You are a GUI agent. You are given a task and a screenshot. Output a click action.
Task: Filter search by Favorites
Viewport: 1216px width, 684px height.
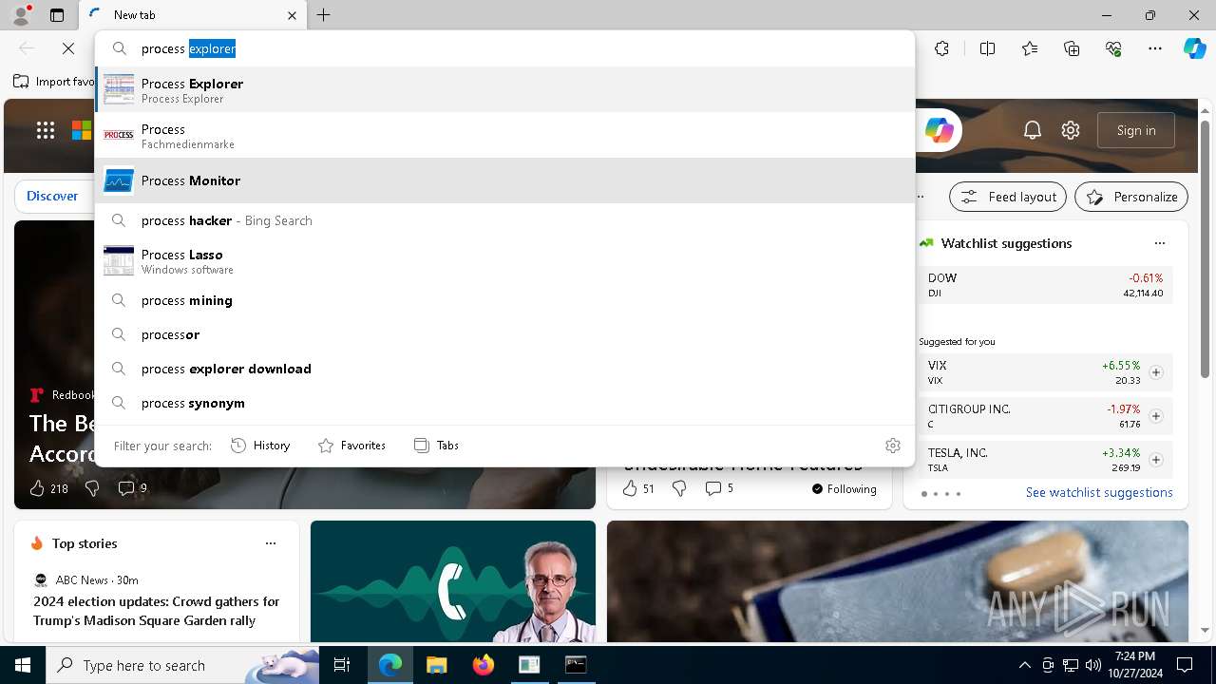pyautogui.click(x=351, y=446)
